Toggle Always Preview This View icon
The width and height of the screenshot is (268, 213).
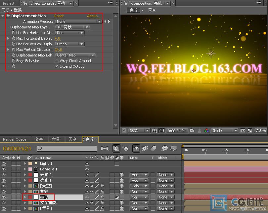point(124,131)
